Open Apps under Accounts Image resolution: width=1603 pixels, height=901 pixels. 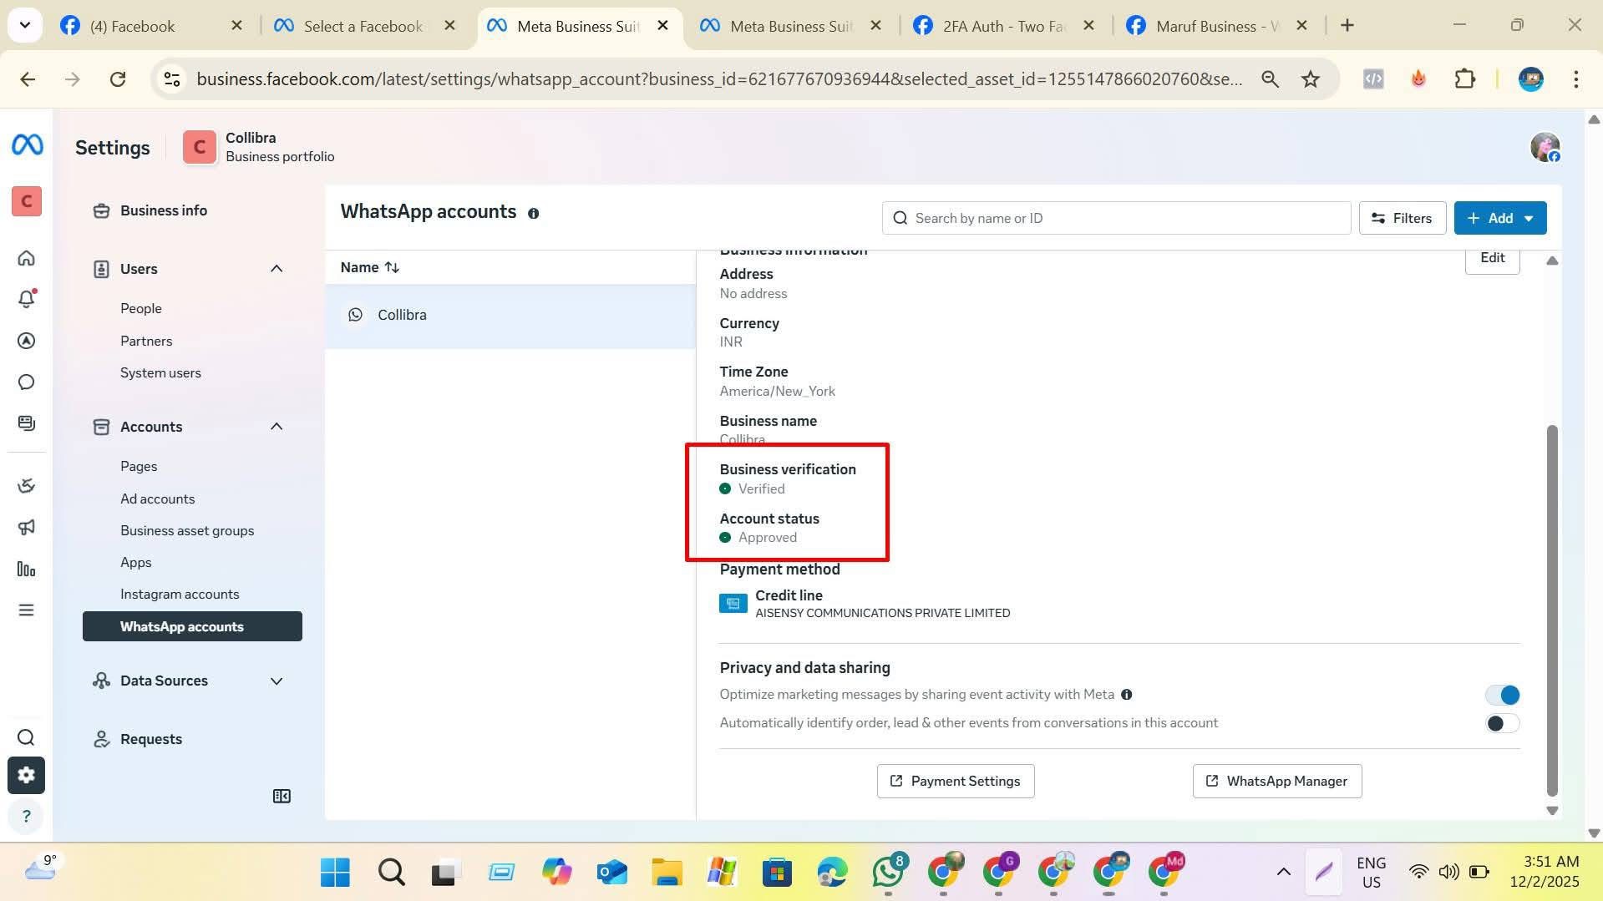136,562
